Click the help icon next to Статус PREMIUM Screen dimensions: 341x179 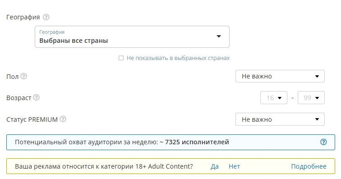click(63, 119)
